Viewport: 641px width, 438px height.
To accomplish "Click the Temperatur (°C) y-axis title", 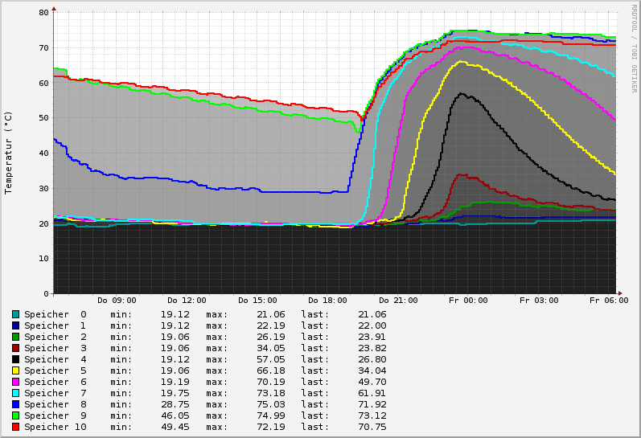I will click(9, 153).
